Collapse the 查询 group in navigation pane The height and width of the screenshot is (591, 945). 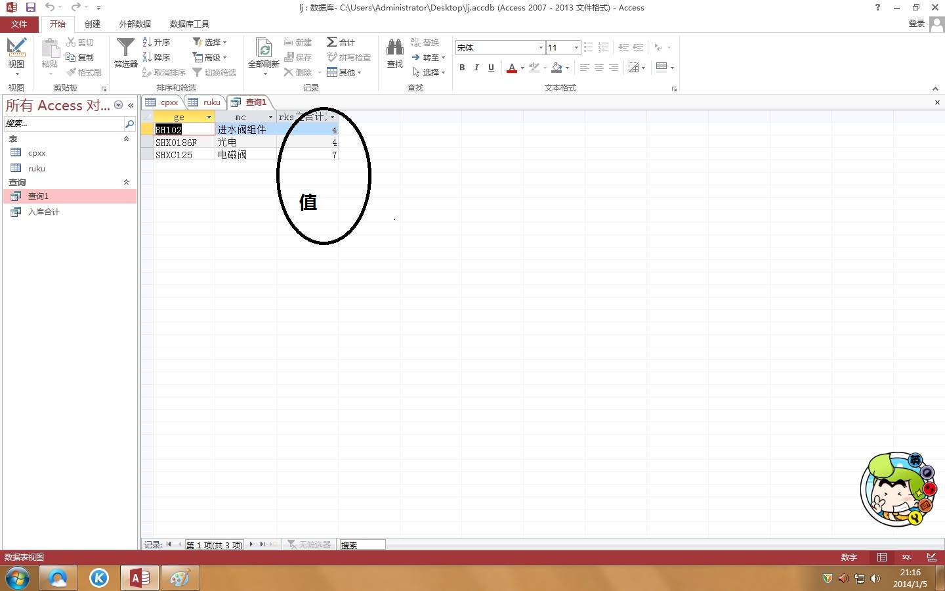coord(126,183)
